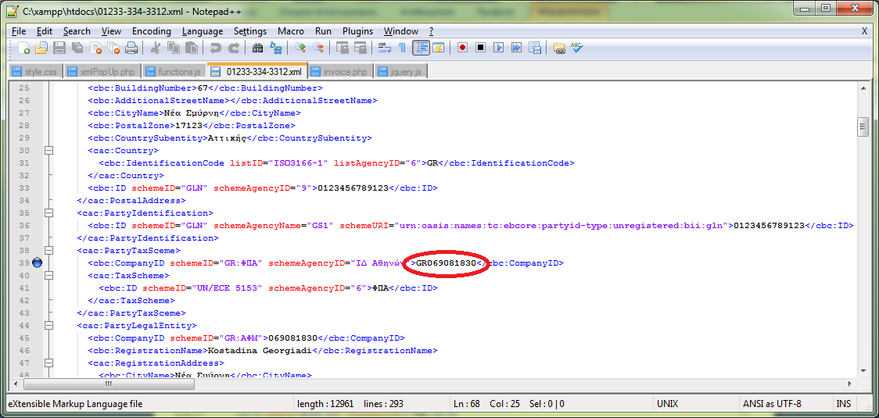Screen dimensions: 879x418
Task: Toggle the indent guide toolbar button
Action: point(421,48)
